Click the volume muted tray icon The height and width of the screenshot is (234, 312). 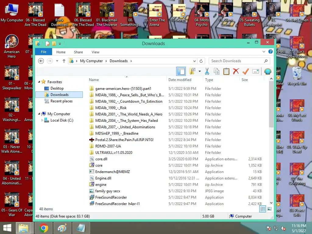point(283,228)
